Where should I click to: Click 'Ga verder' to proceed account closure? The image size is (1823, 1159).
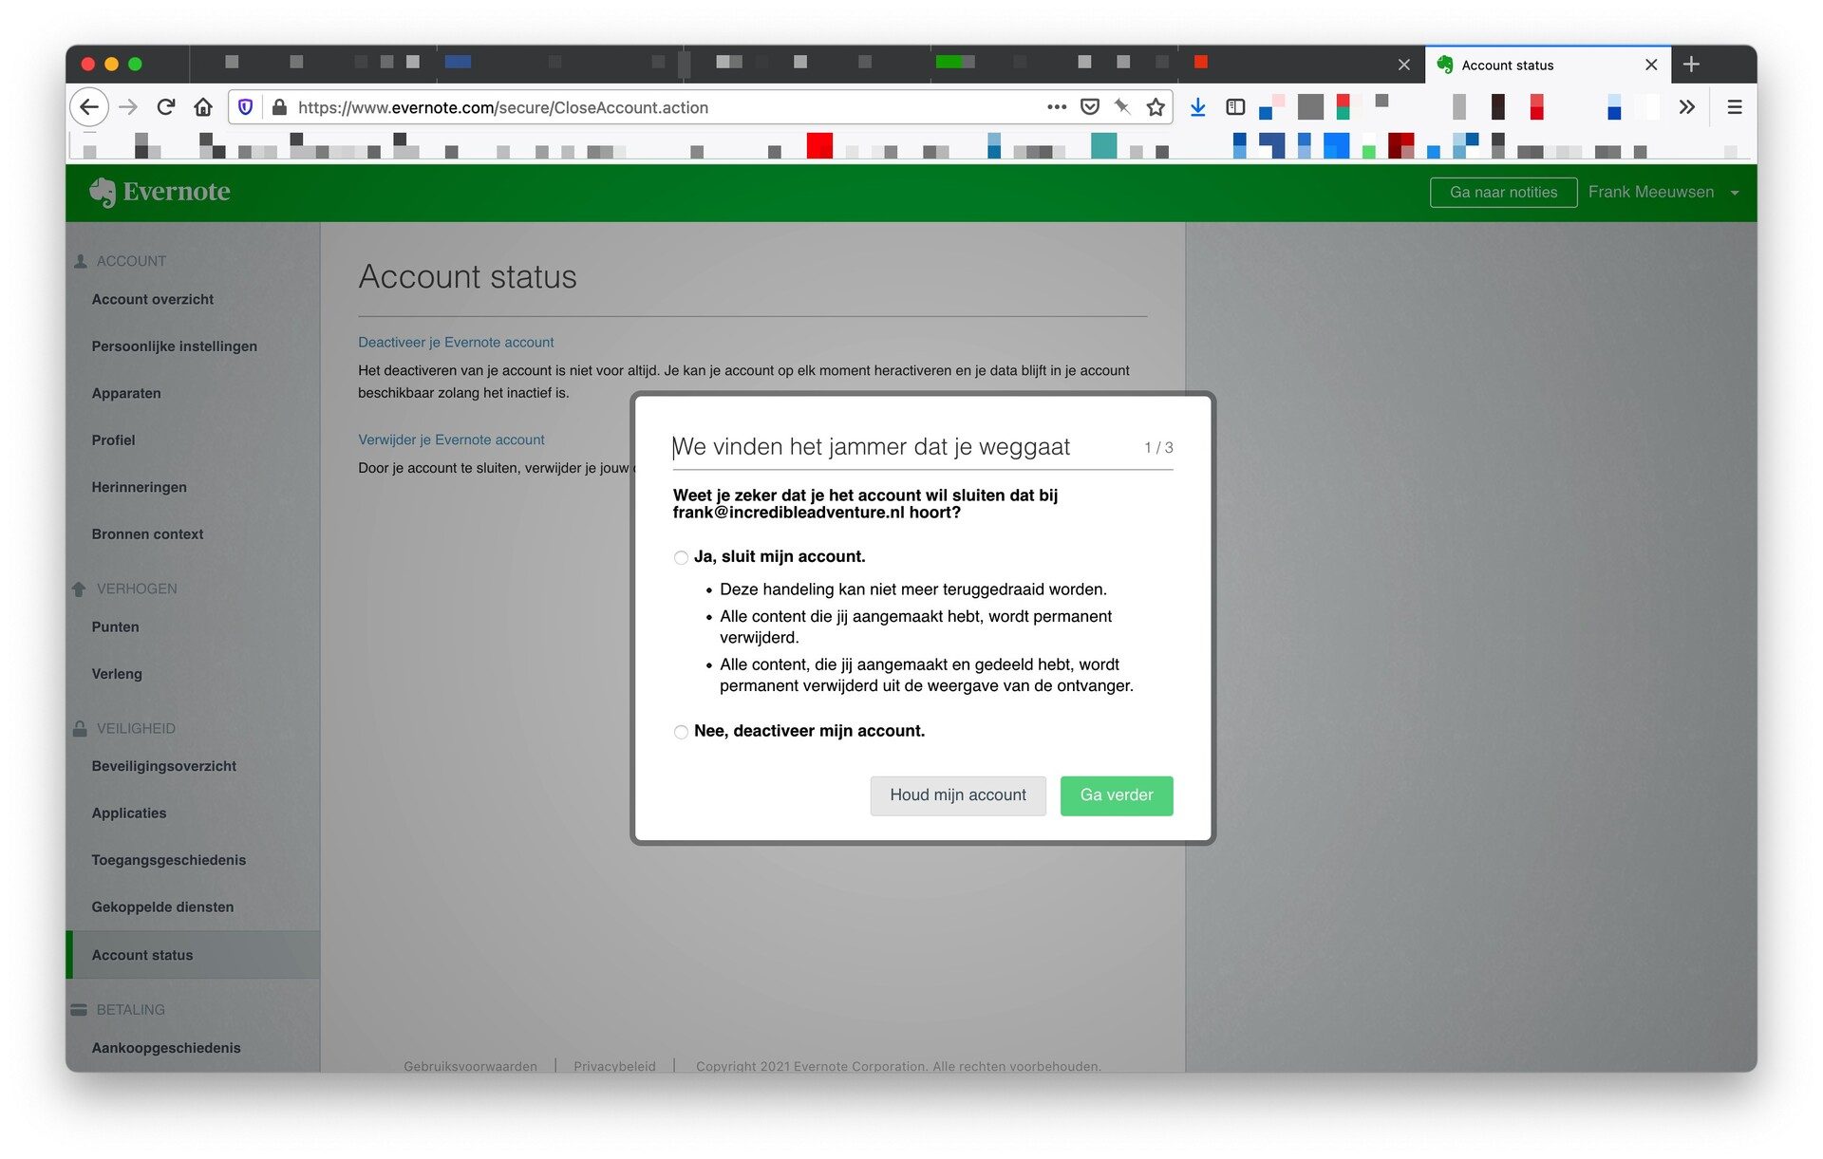pos(1115,794)
